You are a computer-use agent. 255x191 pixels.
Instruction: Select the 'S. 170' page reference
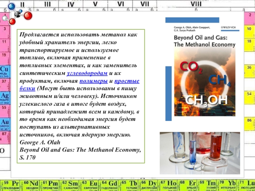27,157
